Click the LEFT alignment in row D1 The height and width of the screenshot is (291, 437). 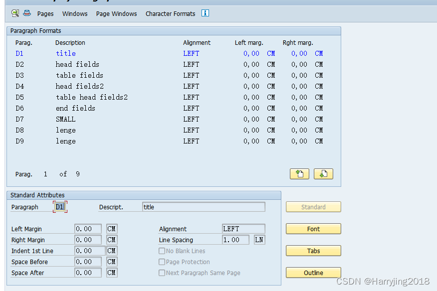(191, 53)
